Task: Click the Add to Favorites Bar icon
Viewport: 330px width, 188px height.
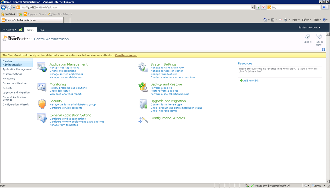Action: point(20,14)
